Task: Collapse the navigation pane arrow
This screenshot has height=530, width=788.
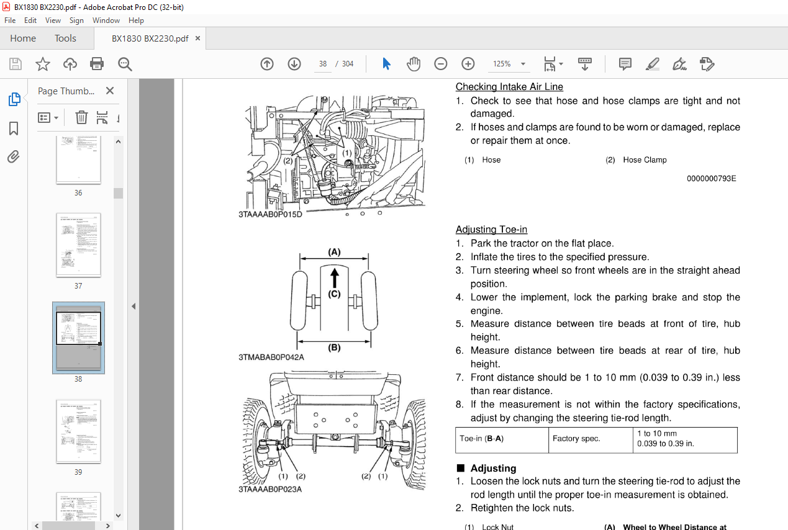Action: [x=133, y=306]
